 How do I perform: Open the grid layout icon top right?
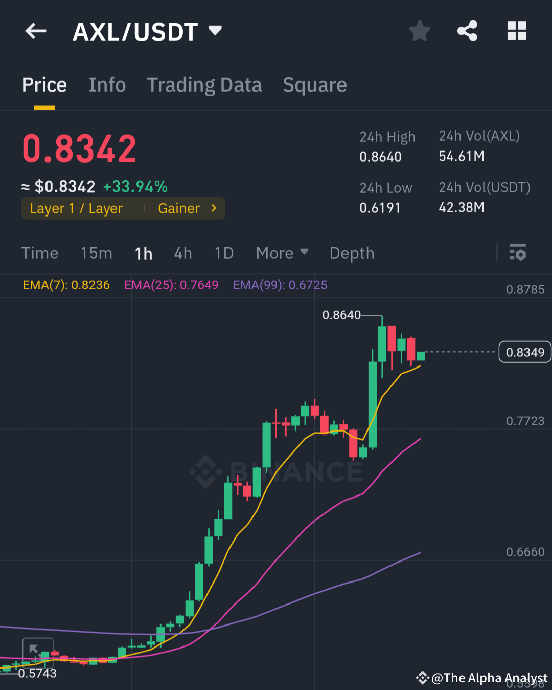tap(517, 31)
